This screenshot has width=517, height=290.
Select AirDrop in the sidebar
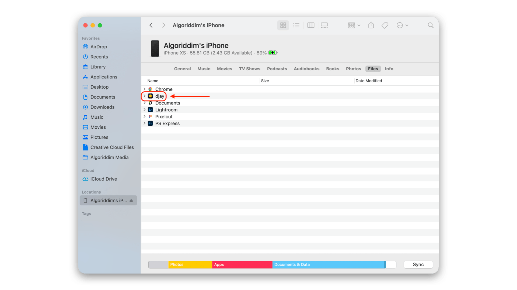pos(98,46)
